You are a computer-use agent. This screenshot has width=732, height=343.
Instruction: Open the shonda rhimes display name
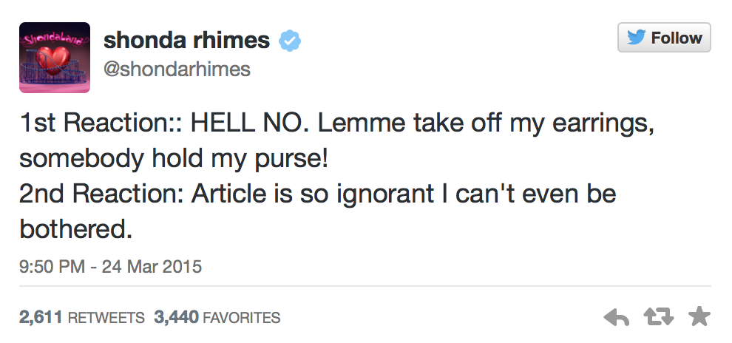(186, 41)
